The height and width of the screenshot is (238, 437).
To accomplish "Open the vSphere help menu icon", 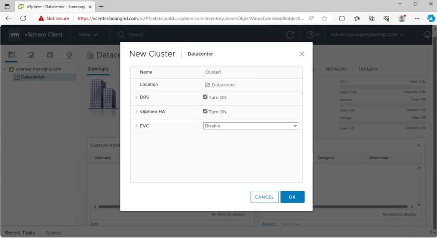I will point(313,35).
